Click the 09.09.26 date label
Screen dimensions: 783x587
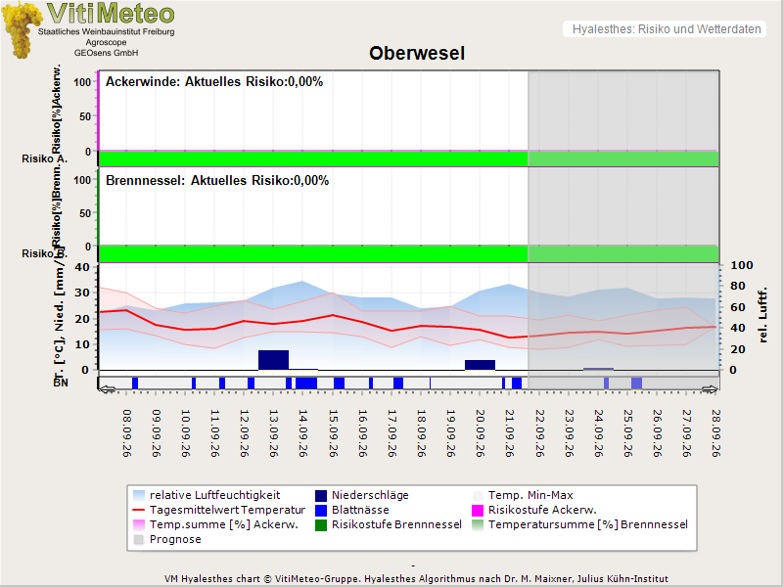(157, 433)
